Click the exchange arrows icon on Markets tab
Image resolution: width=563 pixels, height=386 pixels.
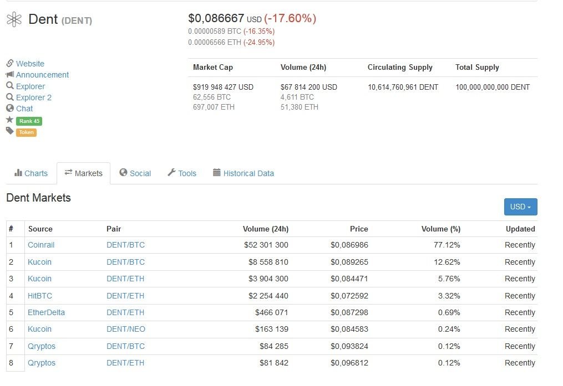(x=68, y=172)
